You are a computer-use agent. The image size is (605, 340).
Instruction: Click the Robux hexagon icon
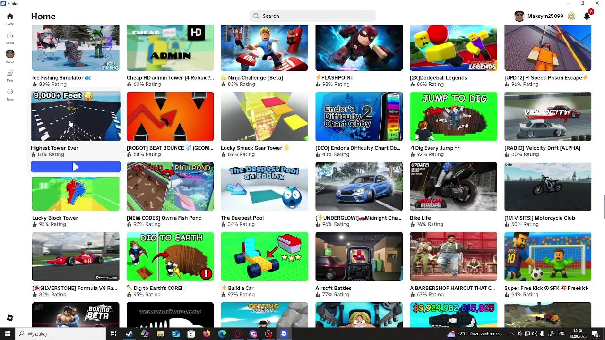click(x=571, y=16)
